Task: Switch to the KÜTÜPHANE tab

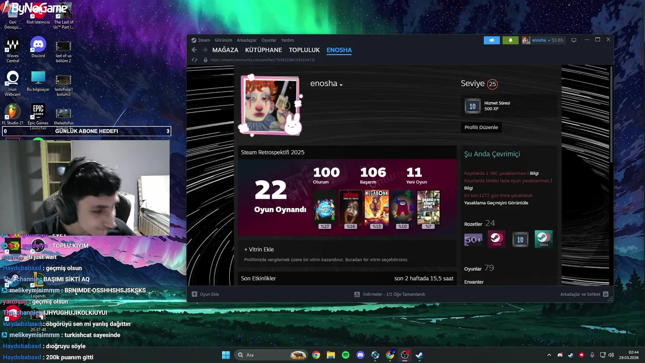Action: click(264, 50)
